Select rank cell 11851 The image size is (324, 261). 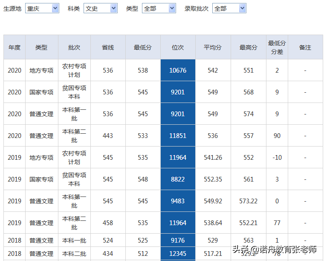coord(178,136)
